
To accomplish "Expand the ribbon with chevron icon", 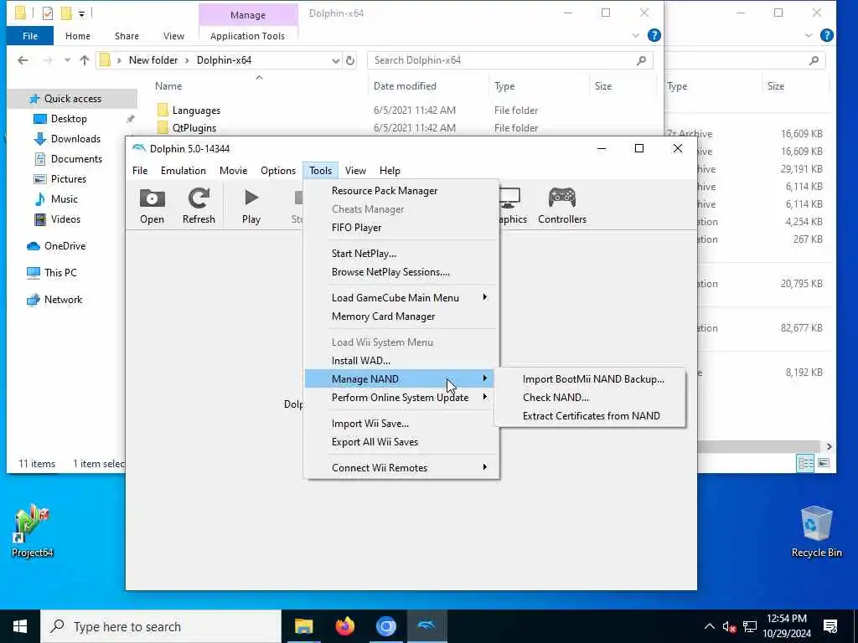I will (x=635, y=35).
